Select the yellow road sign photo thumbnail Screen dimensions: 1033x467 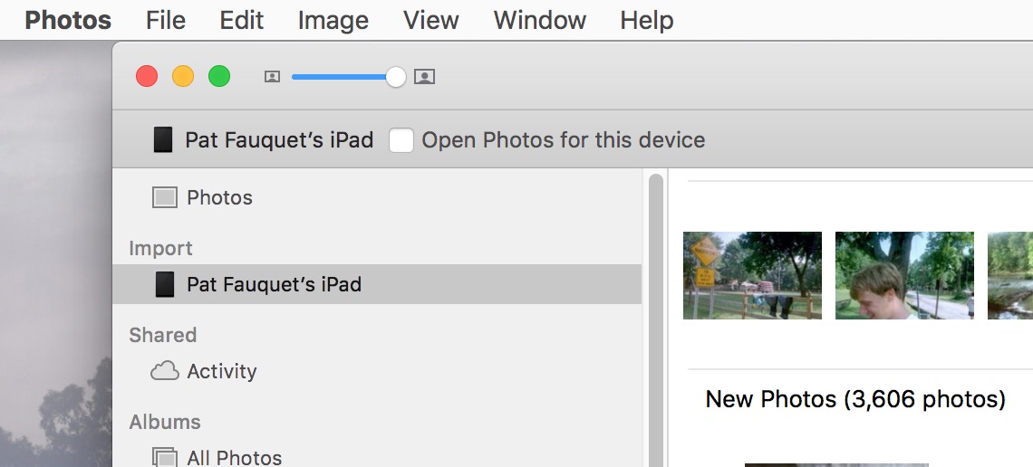[x=752, y=275]
